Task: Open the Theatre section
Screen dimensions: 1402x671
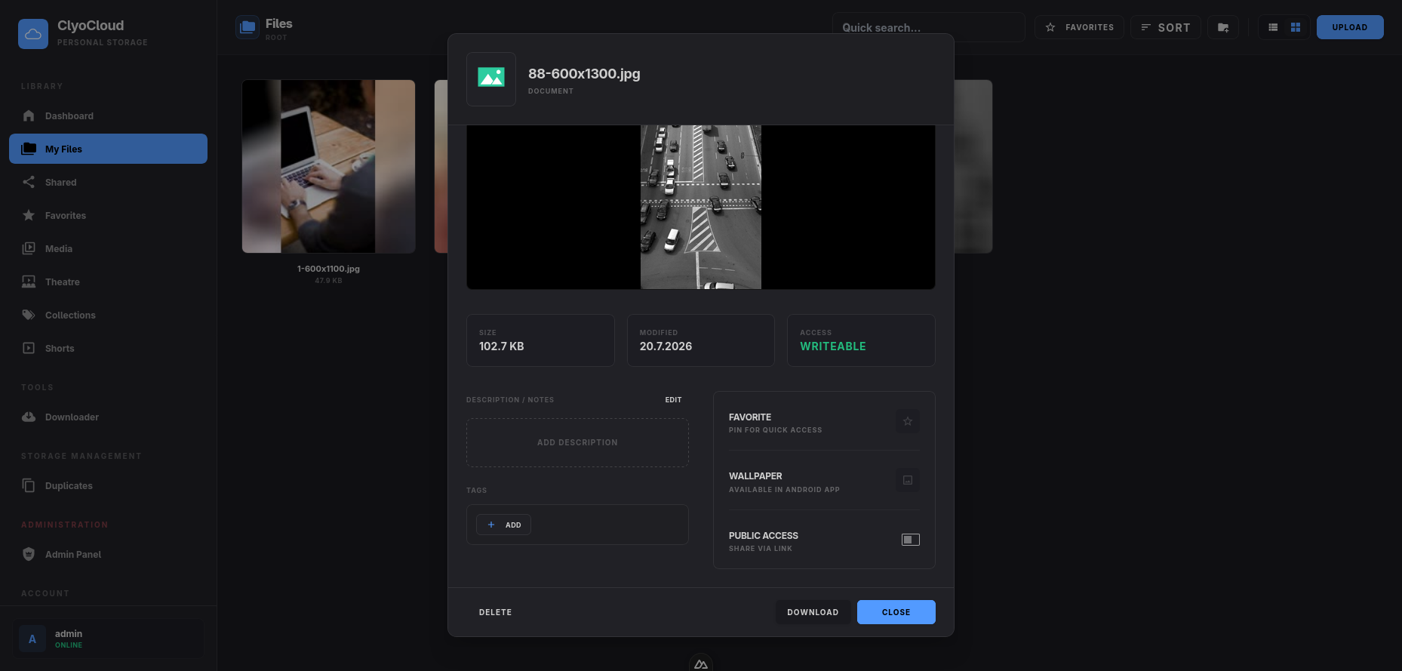Action: pos(108,282)
